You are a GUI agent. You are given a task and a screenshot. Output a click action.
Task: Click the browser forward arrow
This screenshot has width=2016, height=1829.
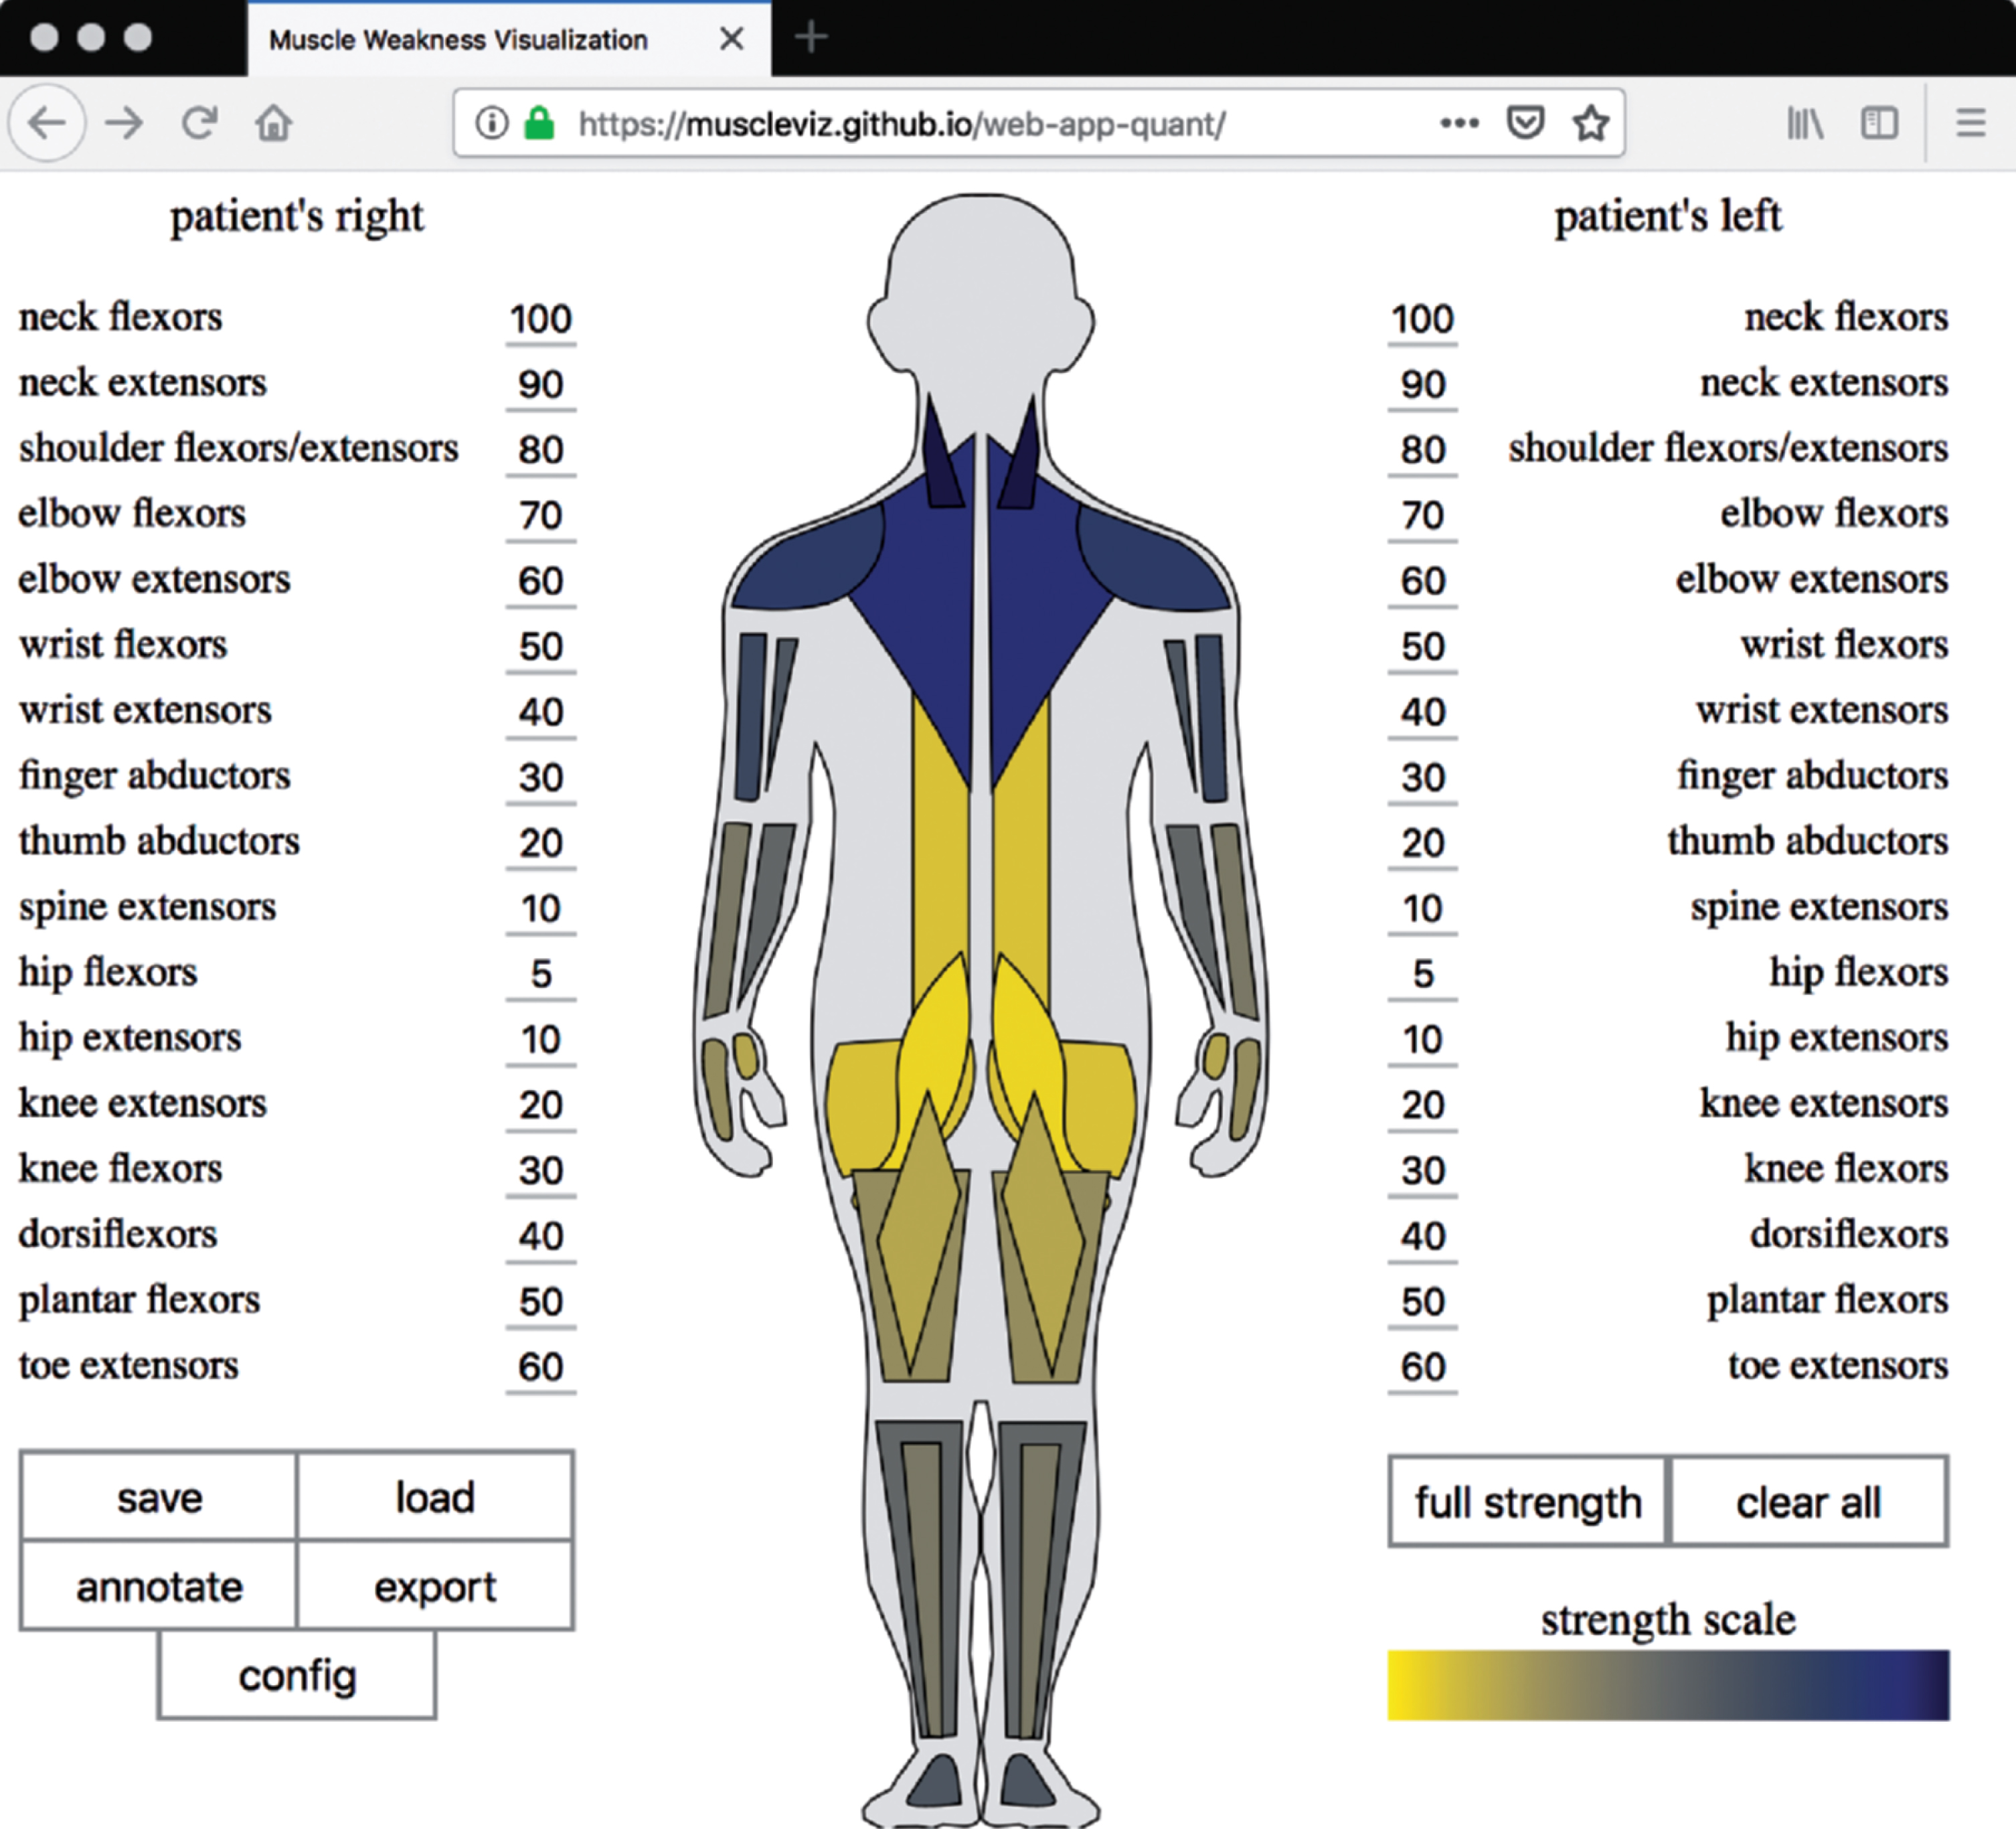[x=124, y=124]
